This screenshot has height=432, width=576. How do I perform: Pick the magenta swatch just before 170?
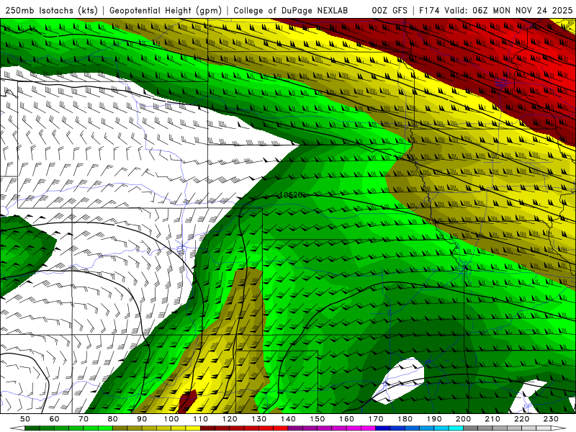pyautogui.click(x=368, y=428)
